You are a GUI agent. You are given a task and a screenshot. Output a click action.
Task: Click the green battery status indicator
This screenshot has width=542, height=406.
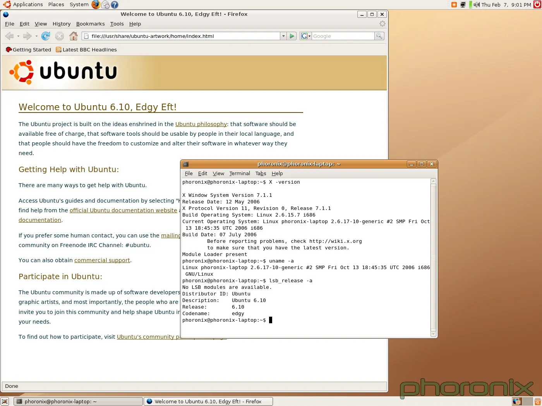pyautogui.click(x=470, y=5)
